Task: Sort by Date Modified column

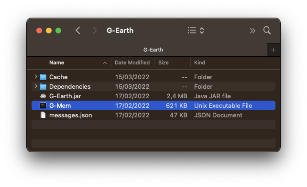Action: [132, 62]
